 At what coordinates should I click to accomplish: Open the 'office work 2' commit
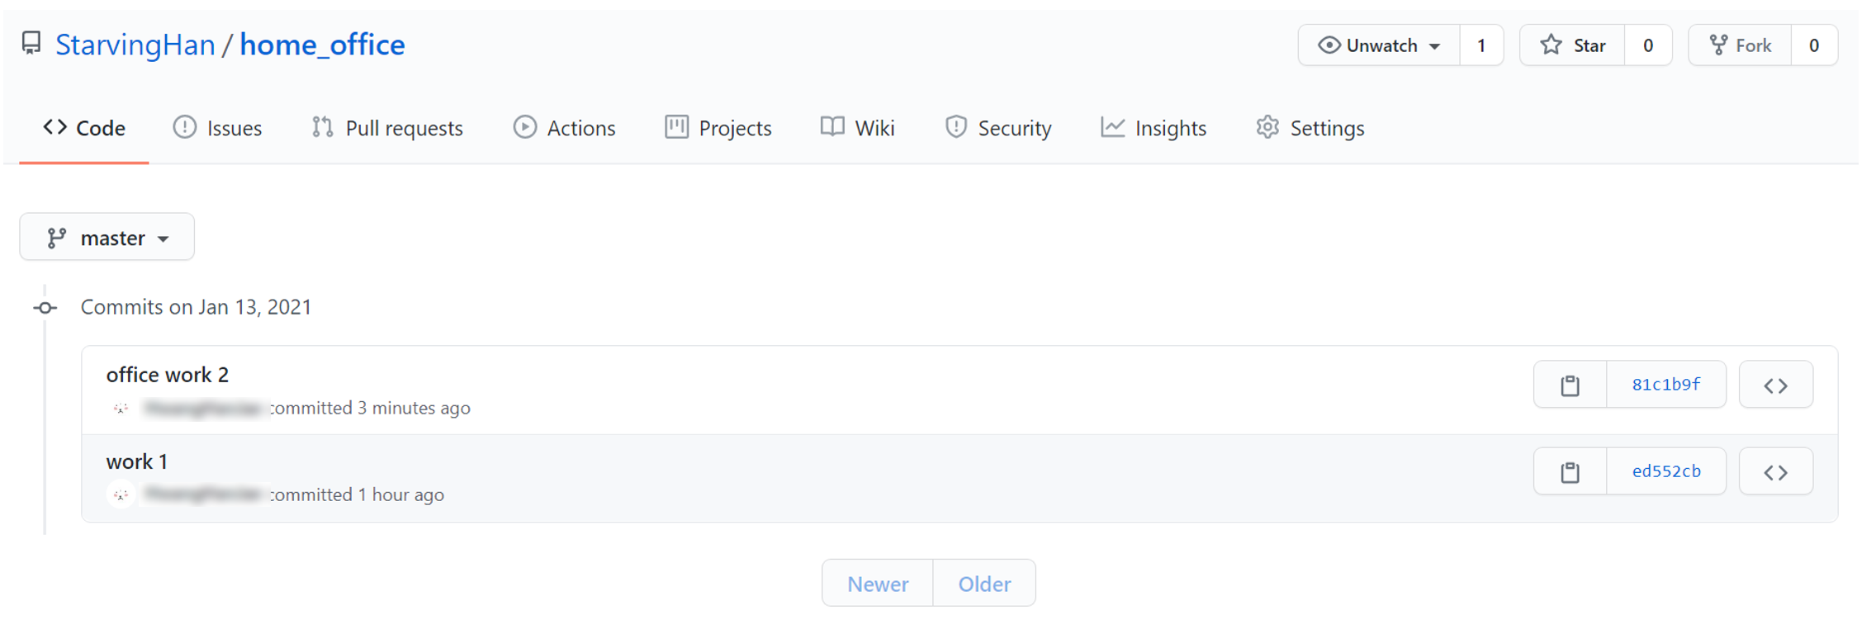[168, 375]
